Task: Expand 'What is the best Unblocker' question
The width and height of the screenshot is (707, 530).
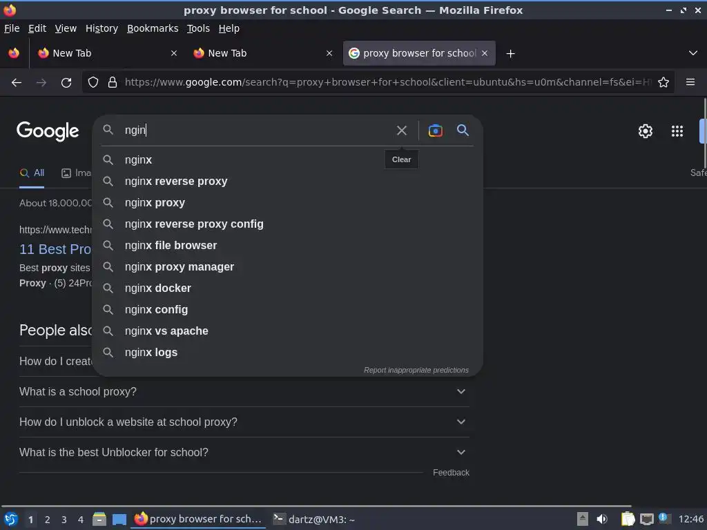Action: click(244, 452)
